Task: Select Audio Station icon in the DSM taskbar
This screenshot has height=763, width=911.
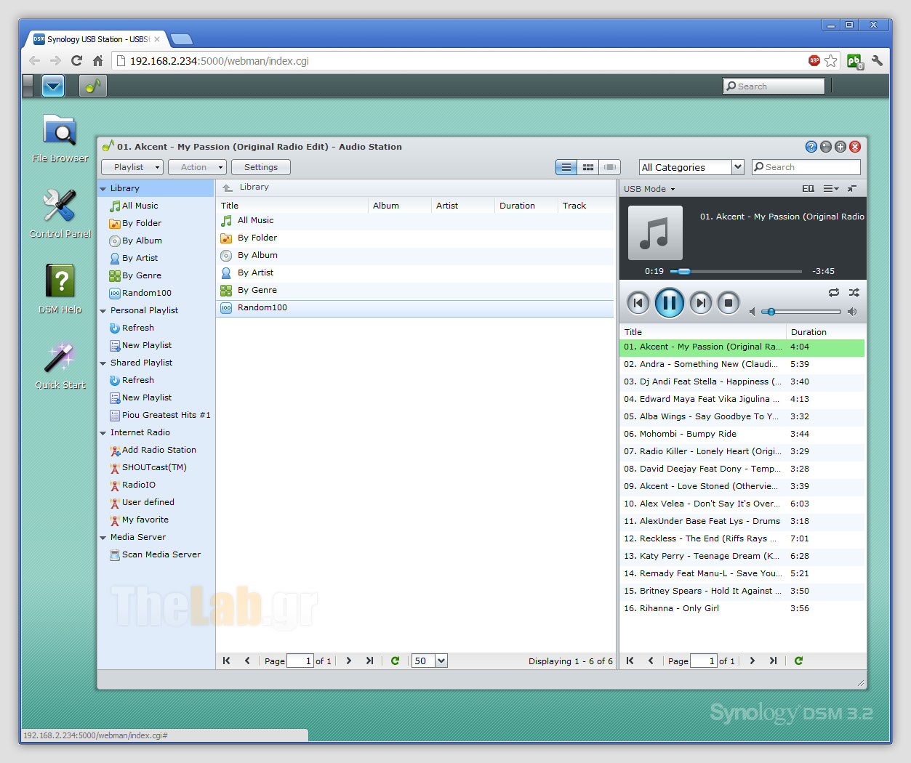Action: (92, 86)
